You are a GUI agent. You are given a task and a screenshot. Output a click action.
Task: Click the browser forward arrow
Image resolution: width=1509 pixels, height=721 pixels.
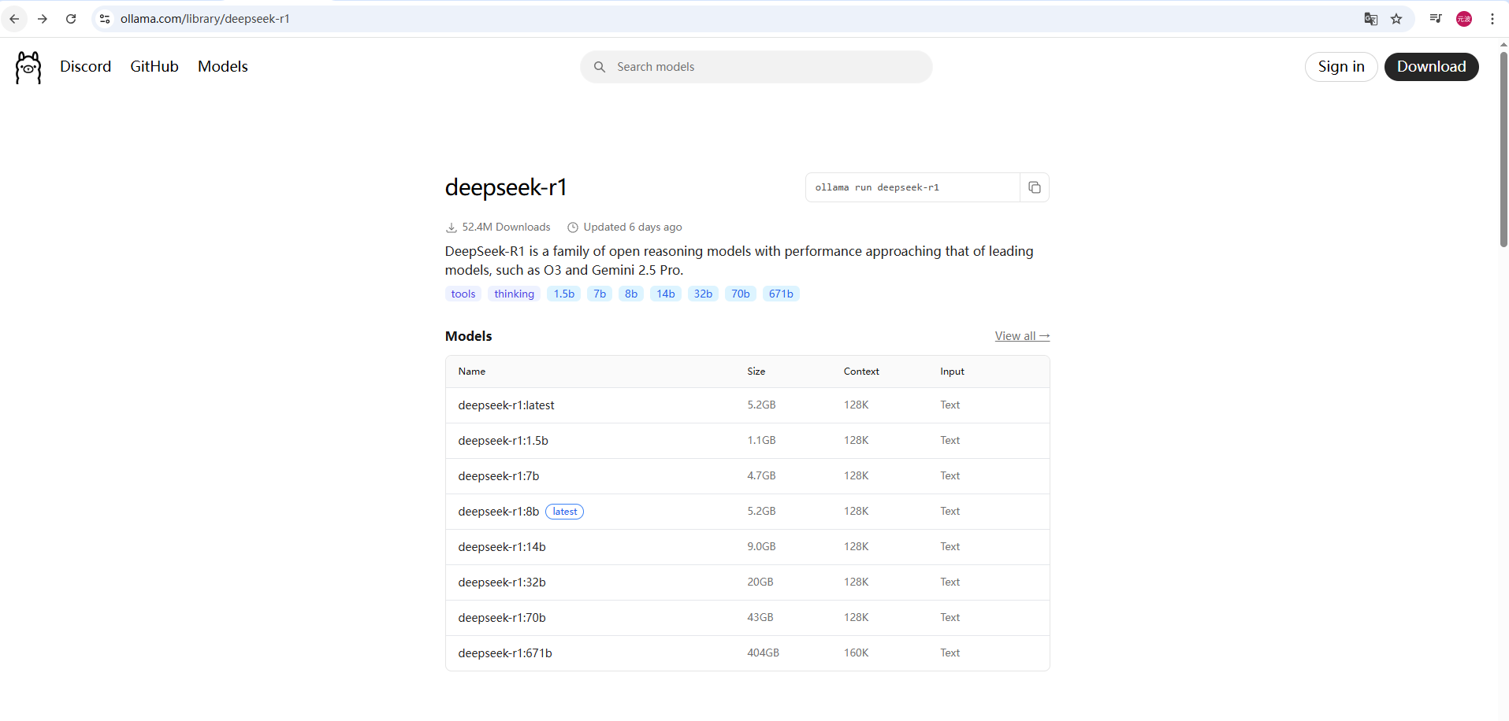[43, 19]
